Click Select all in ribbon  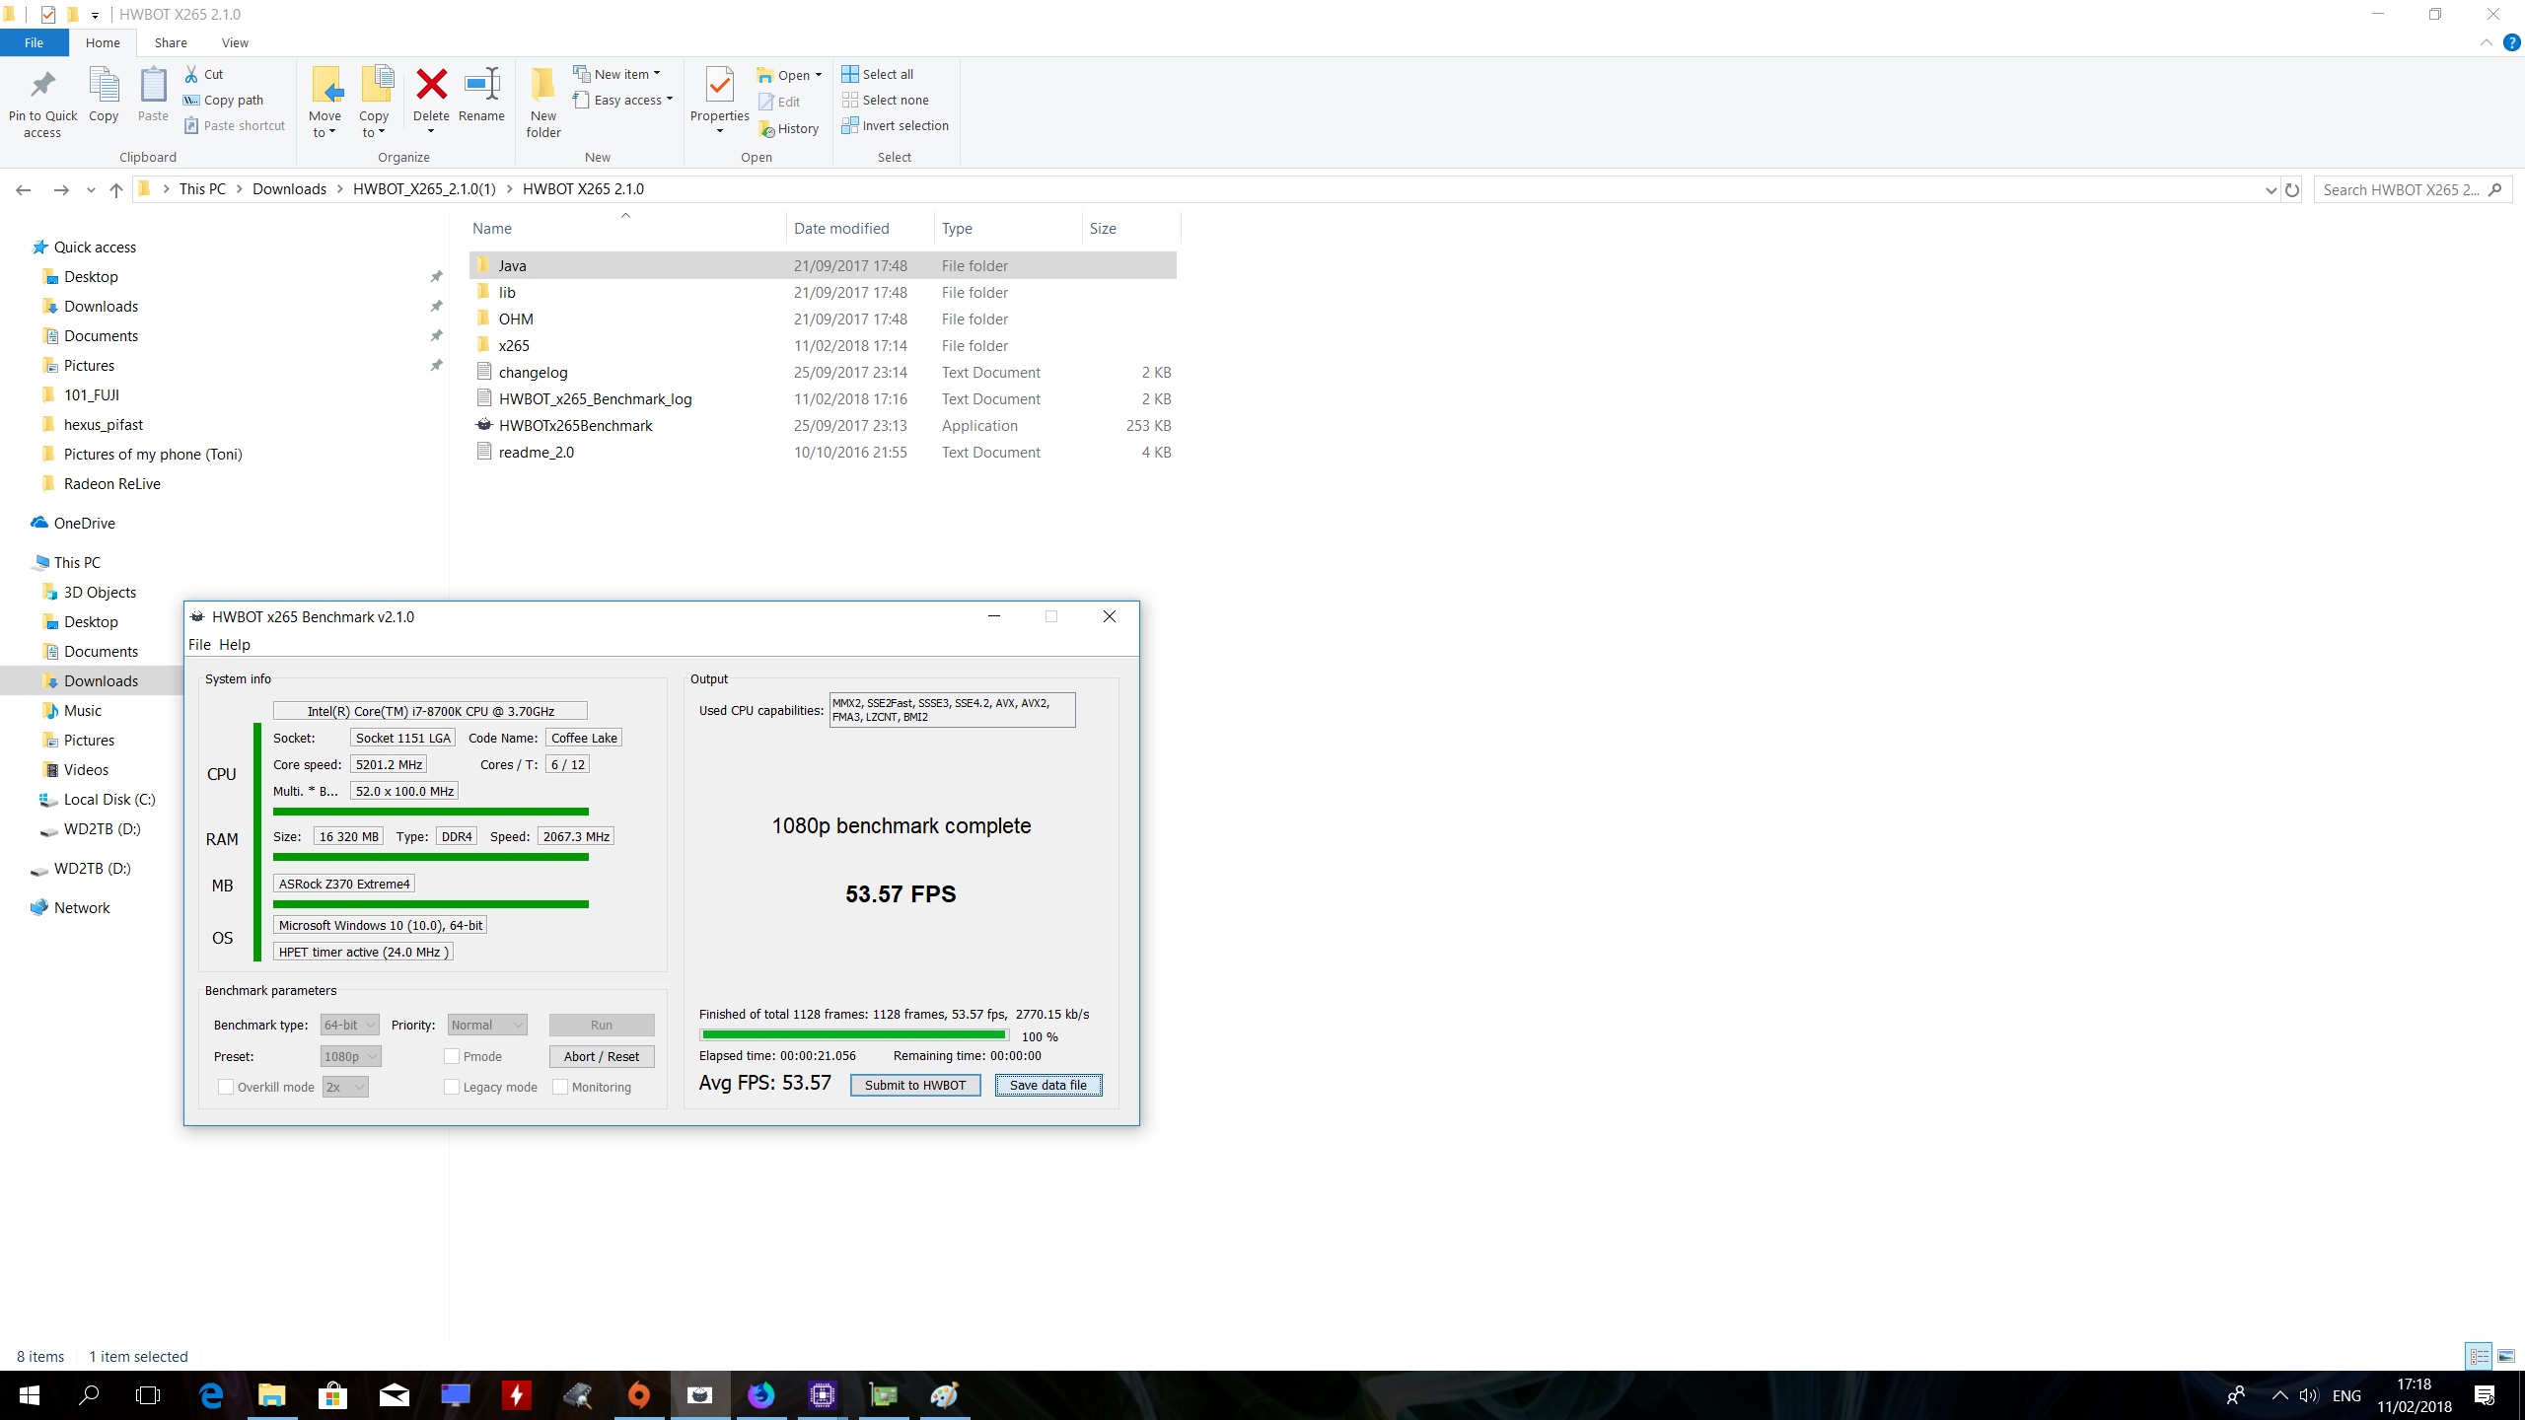tap(878, 74)
